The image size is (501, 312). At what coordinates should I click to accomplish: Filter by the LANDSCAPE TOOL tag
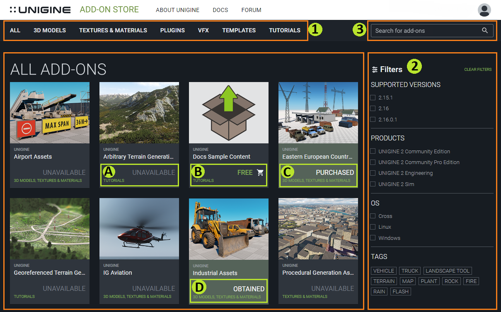(448, 271)
